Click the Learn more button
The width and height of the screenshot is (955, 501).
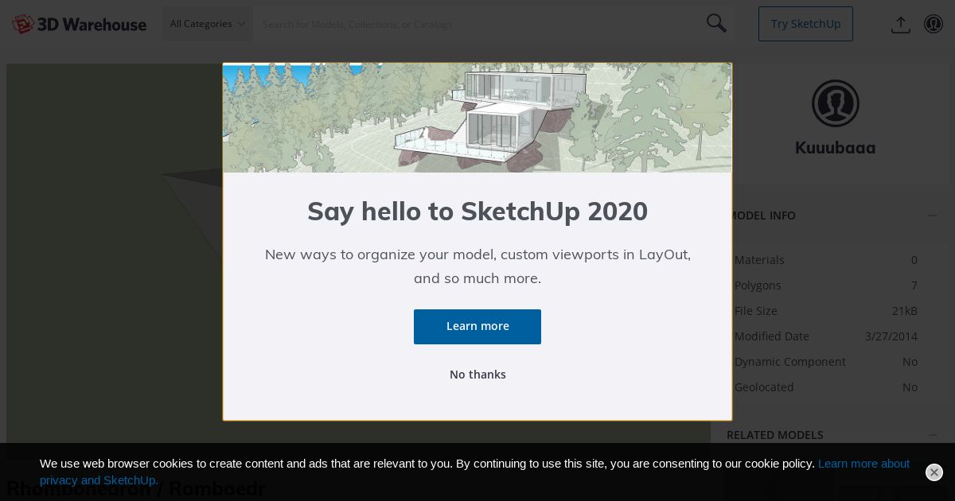tap(477, 327)
